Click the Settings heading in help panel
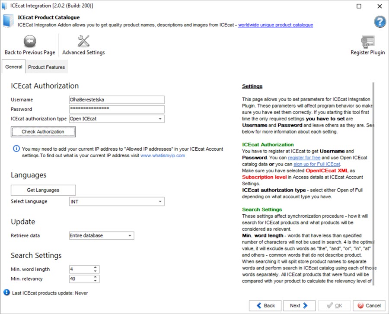 click(252, 86)
